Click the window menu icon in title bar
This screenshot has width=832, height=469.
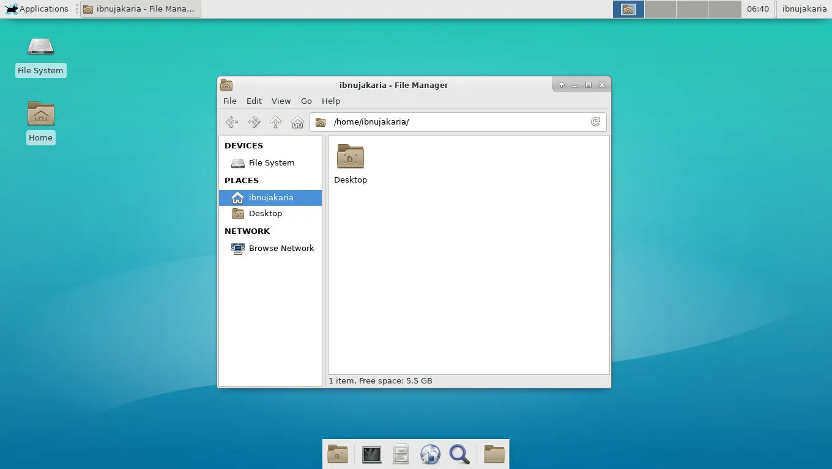tap(226, 85)
